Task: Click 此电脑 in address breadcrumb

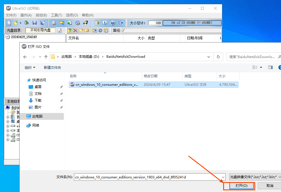Action: [66, 57]
